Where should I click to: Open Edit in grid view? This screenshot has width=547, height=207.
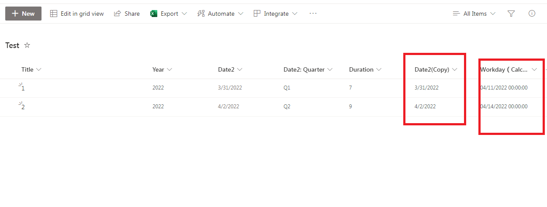pos(77,14)
